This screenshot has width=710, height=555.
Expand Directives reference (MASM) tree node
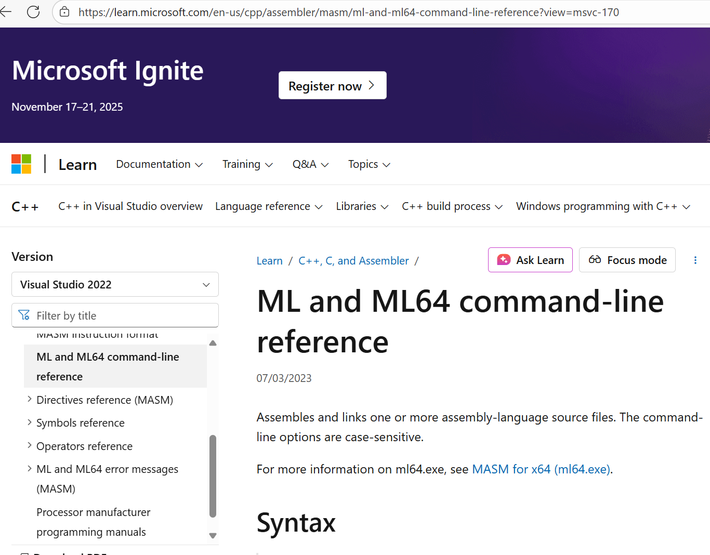point(29,399)
